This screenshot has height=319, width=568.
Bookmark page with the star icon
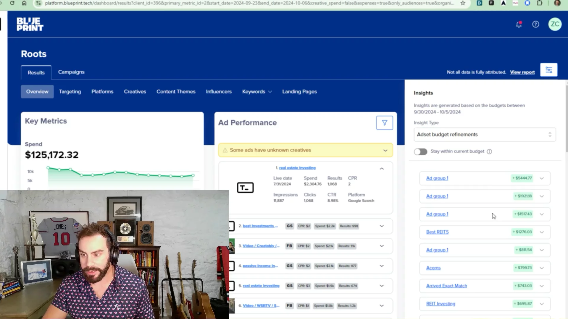[x=463, y=3]
